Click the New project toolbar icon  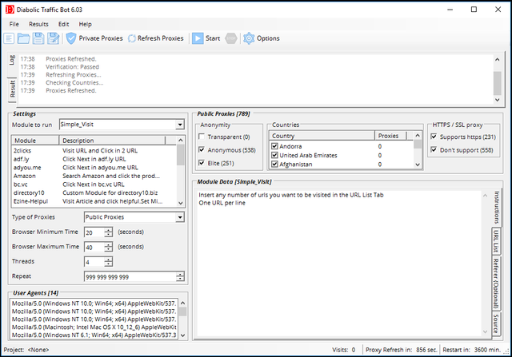(9, 38)
